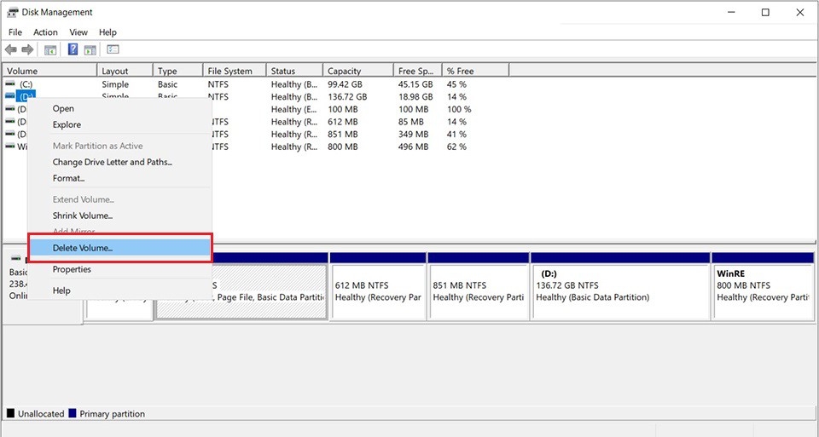Click the Settings checklist toolbar icon

(x=113, y=50)
